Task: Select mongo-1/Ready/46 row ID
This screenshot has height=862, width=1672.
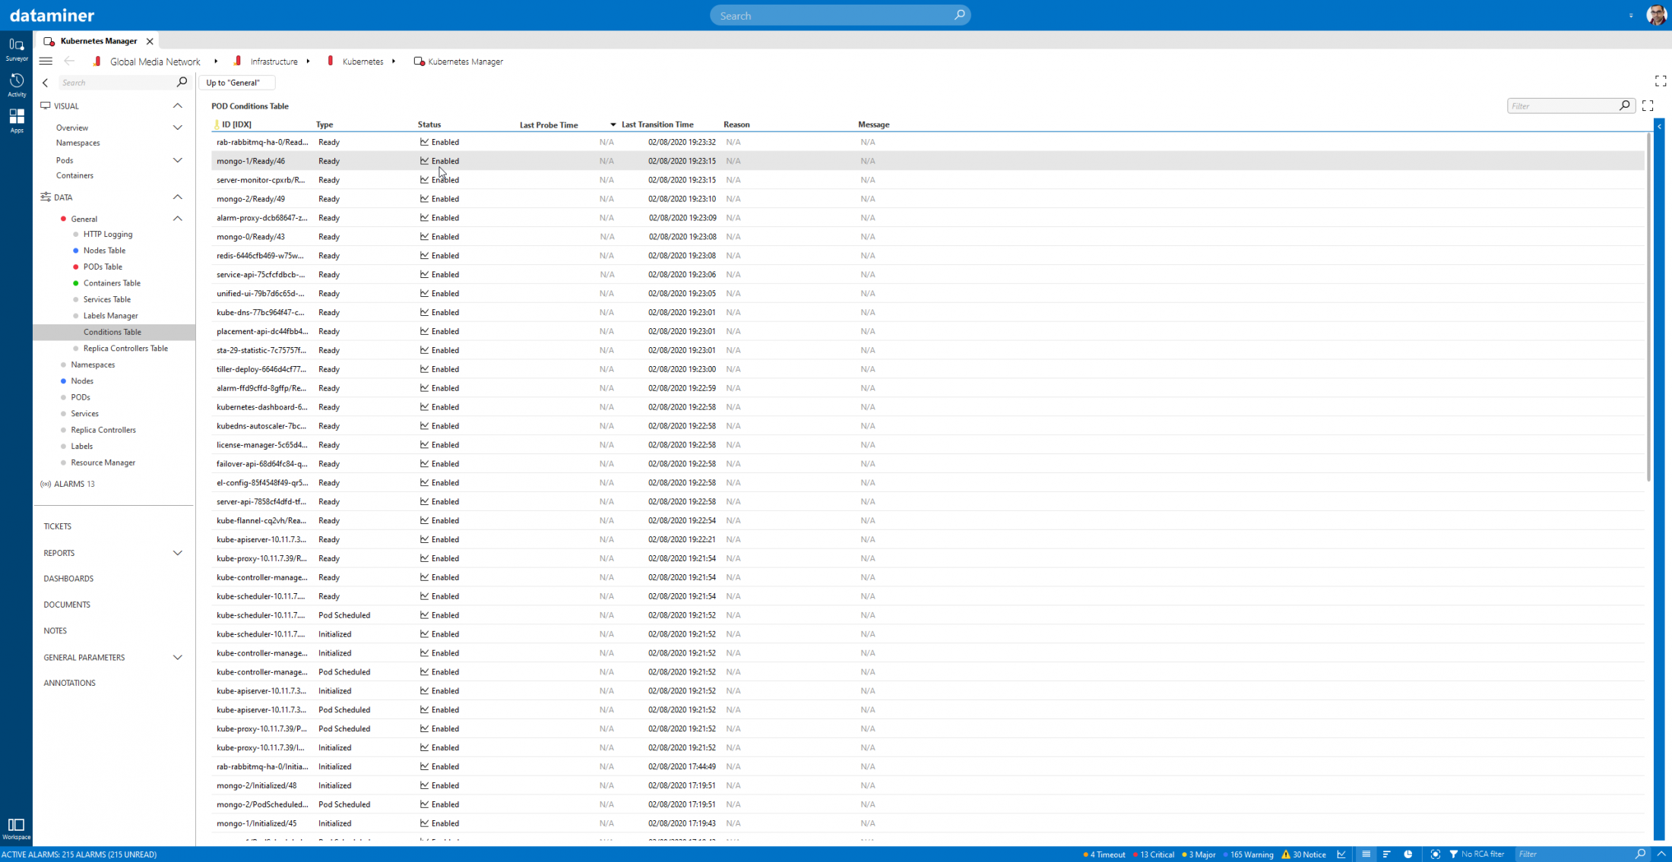Action: tap(251, 161)
